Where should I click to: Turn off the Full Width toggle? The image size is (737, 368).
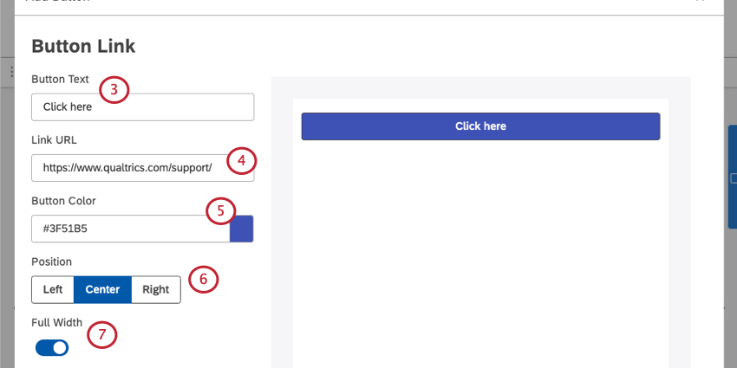pos(52,348)
